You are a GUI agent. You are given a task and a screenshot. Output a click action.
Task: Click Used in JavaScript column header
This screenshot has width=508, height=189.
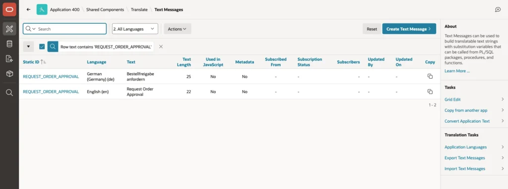click(x=213, y=62)
